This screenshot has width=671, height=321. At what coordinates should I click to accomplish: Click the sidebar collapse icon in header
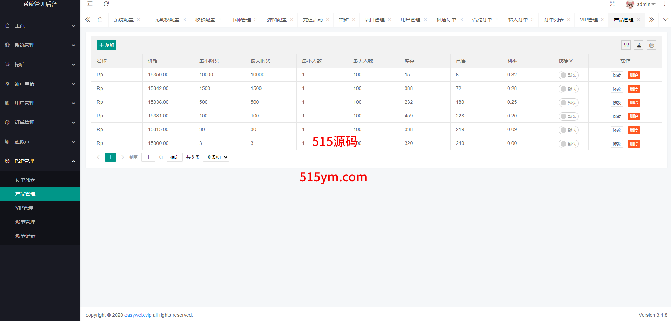[90, 4]
